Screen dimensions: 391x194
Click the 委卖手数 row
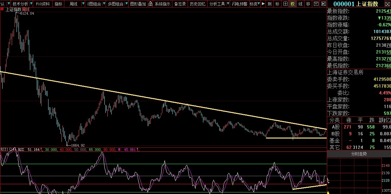pyautogui.click(x=359, y=79)
